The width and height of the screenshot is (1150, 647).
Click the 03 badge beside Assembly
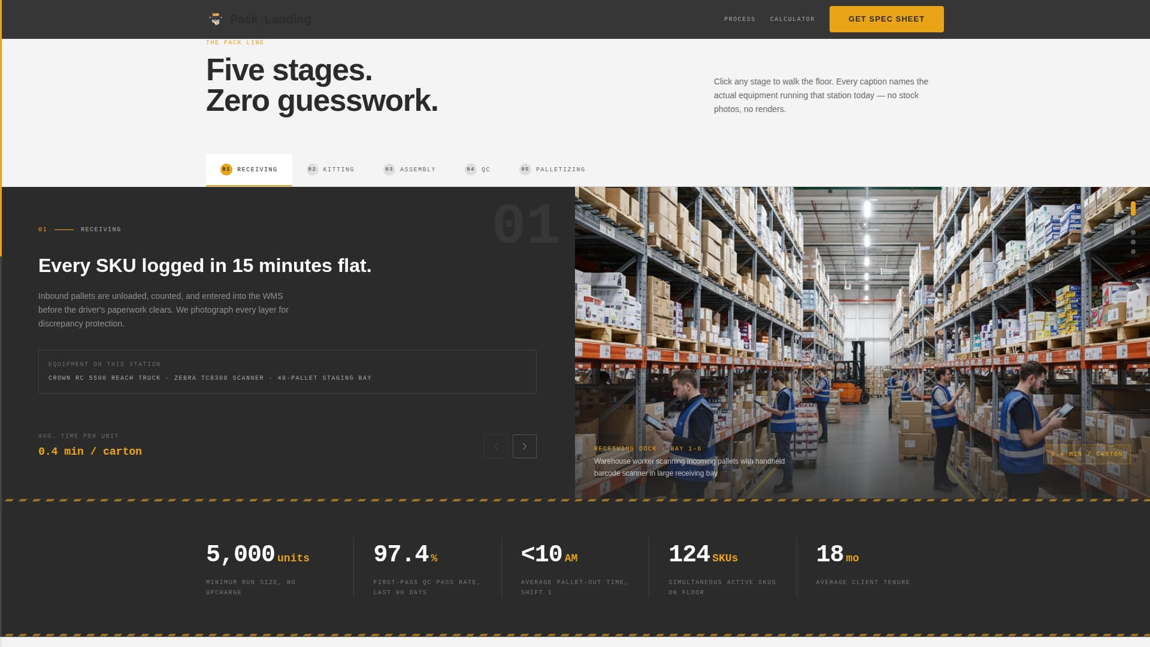(389, 170)
